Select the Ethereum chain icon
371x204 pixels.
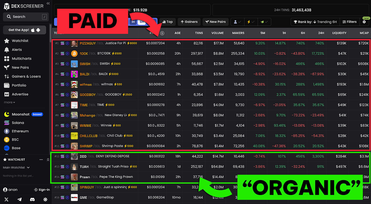point(7,131)
